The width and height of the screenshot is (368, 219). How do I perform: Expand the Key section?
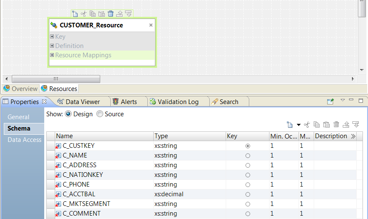coord(52,37)
